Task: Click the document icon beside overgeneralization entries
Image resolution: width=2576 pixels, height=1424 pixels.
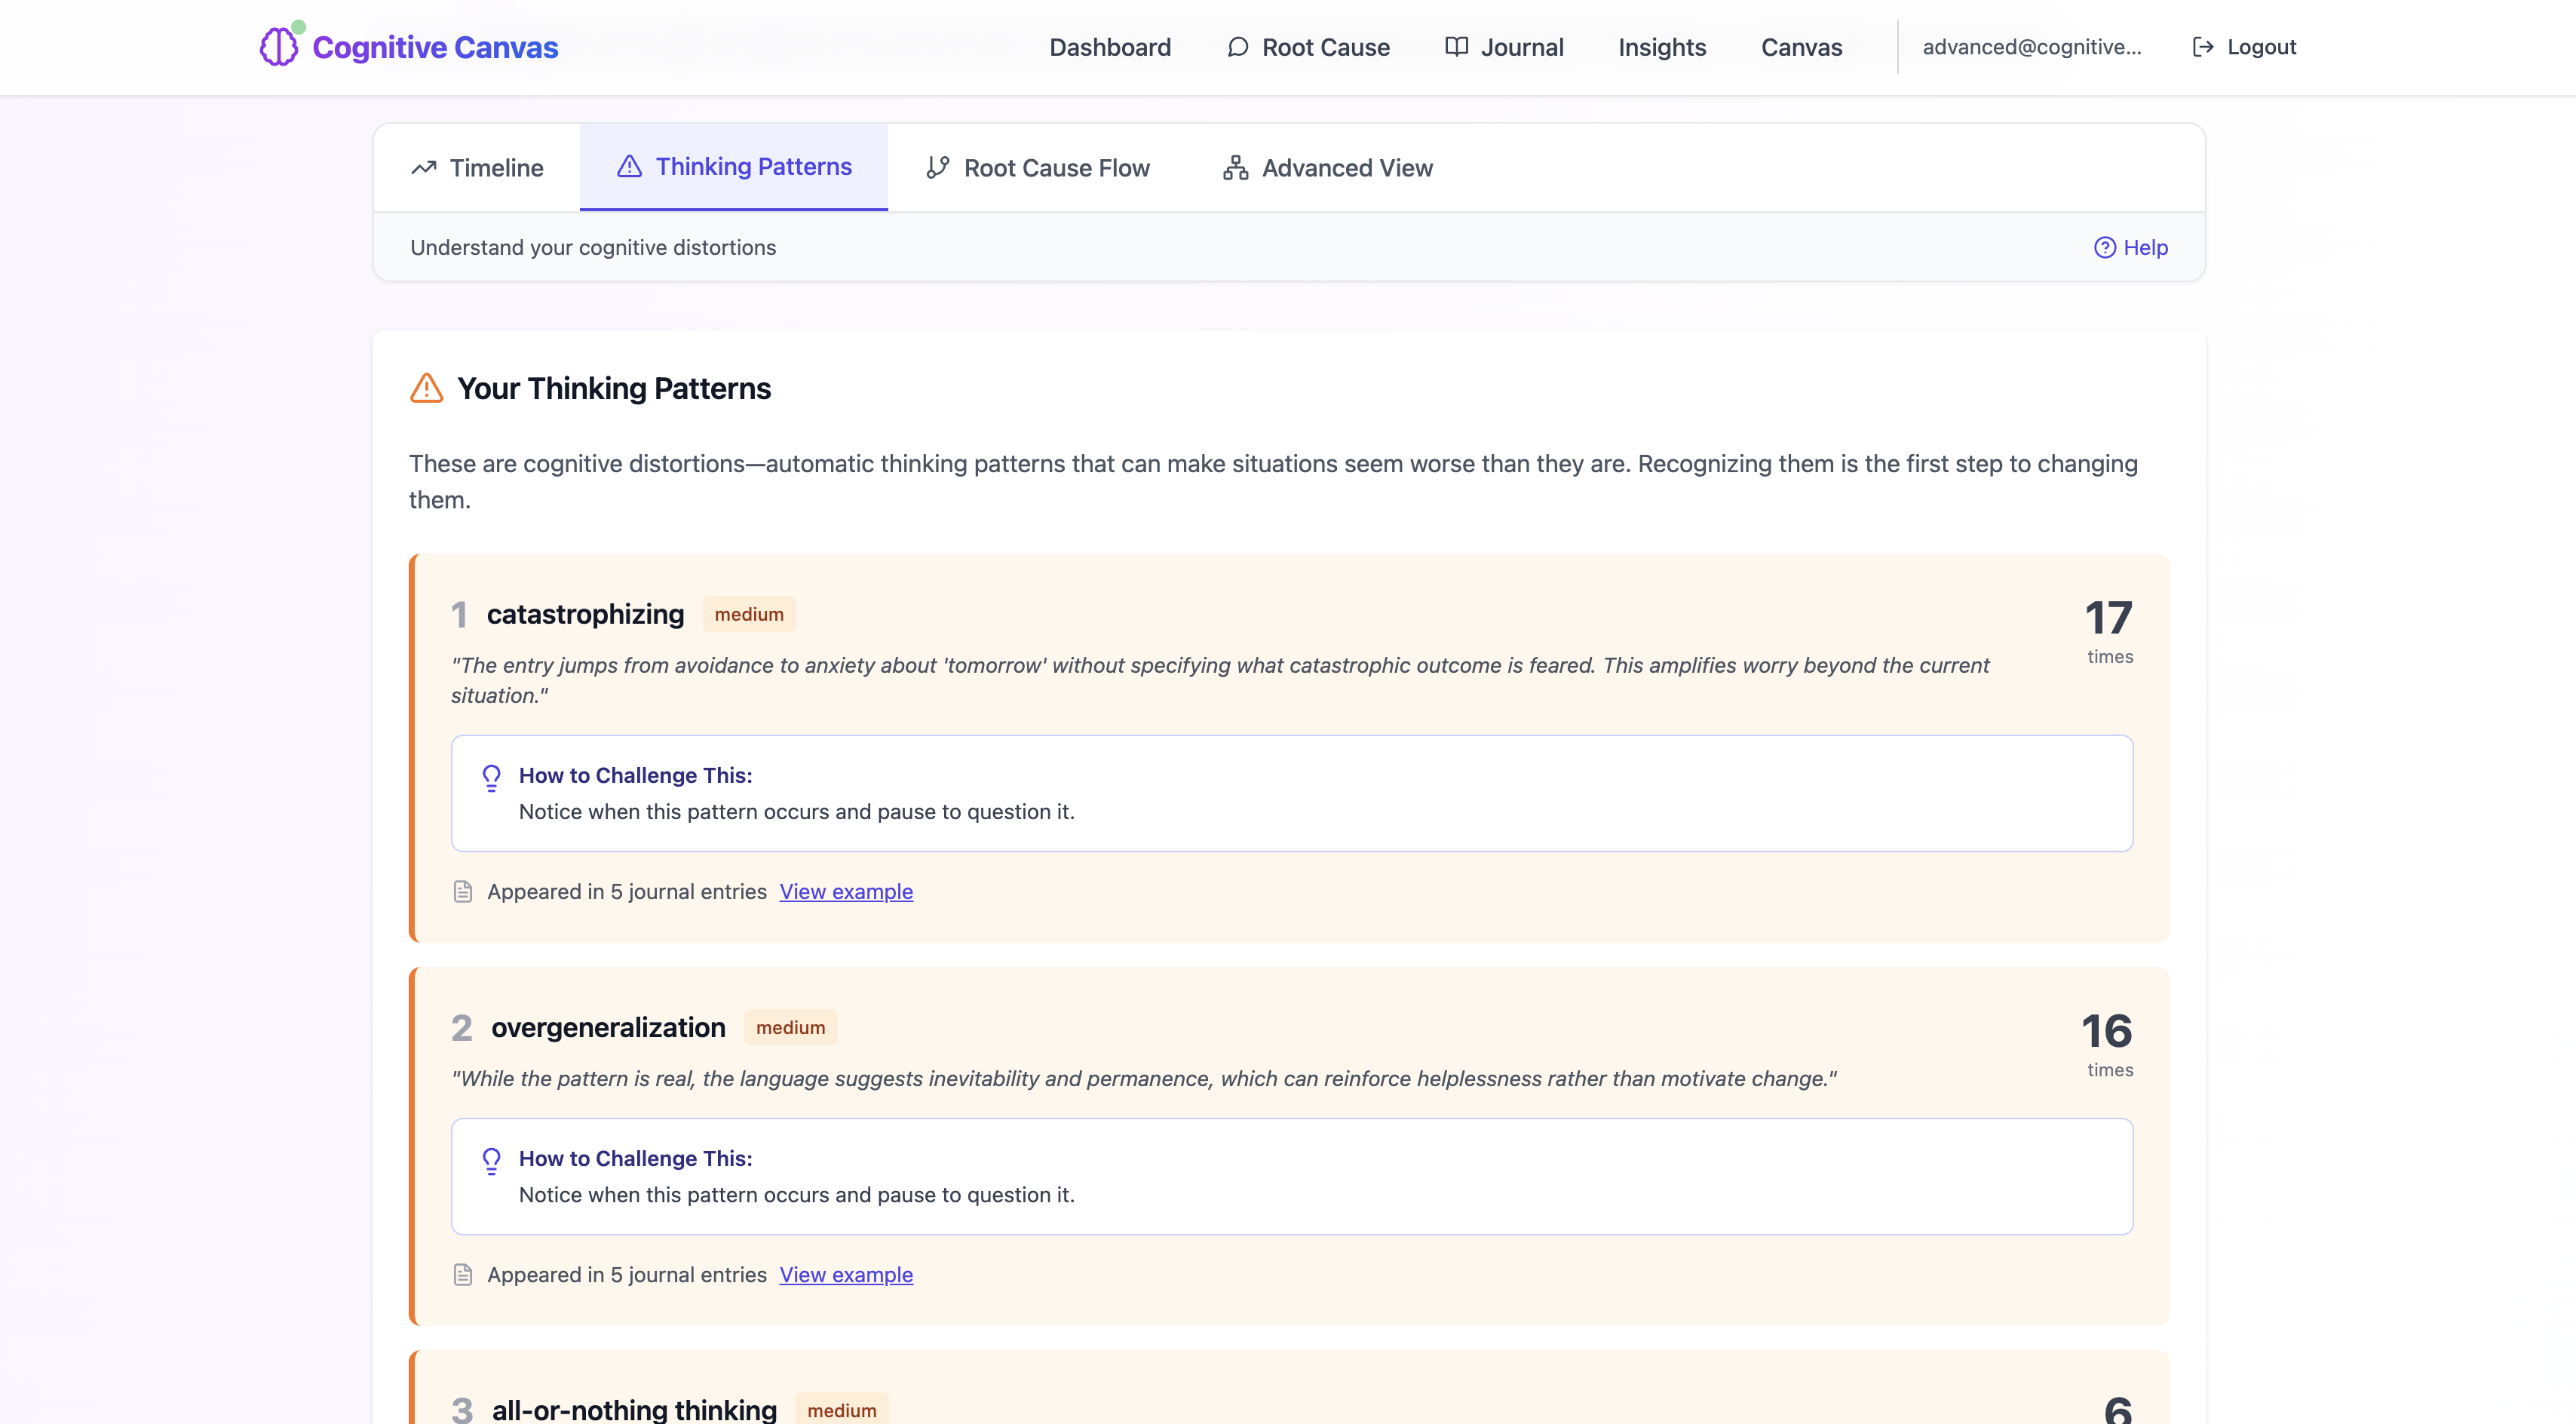Action: 462,1274
